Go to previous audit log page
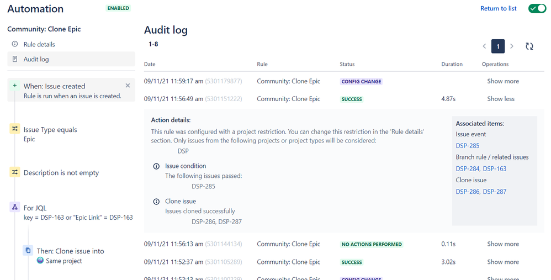Image resolution: width=551 pixels, height=280 pixels. click(x=484, y=46)
